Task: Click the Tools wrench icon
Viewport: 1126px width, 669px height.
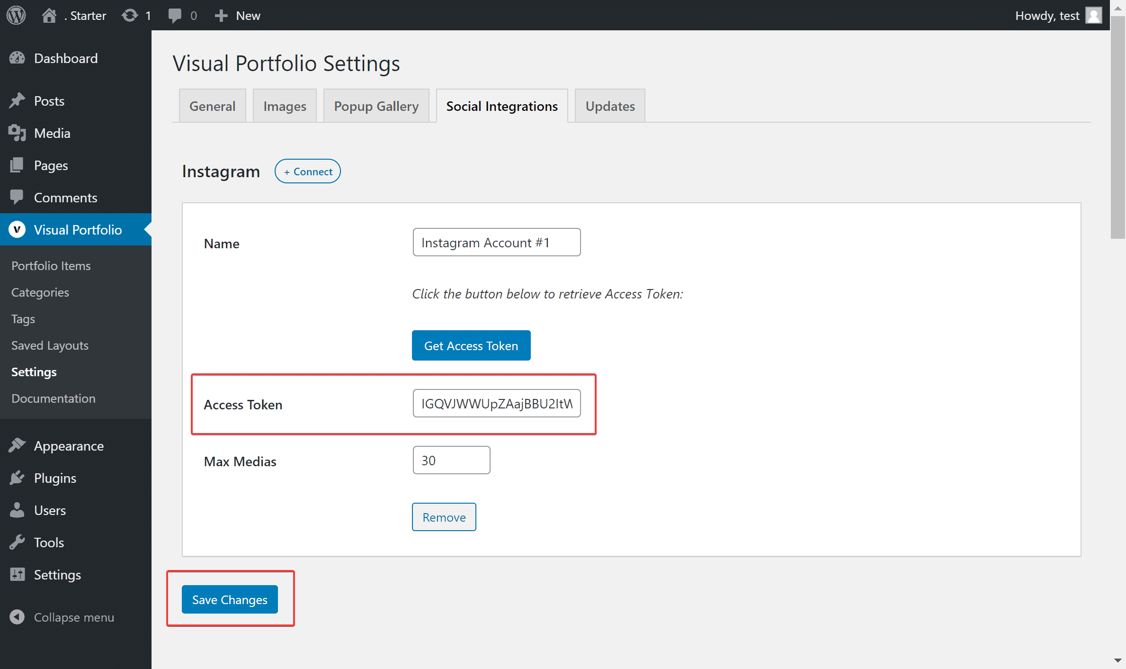Action: [17, 542]
